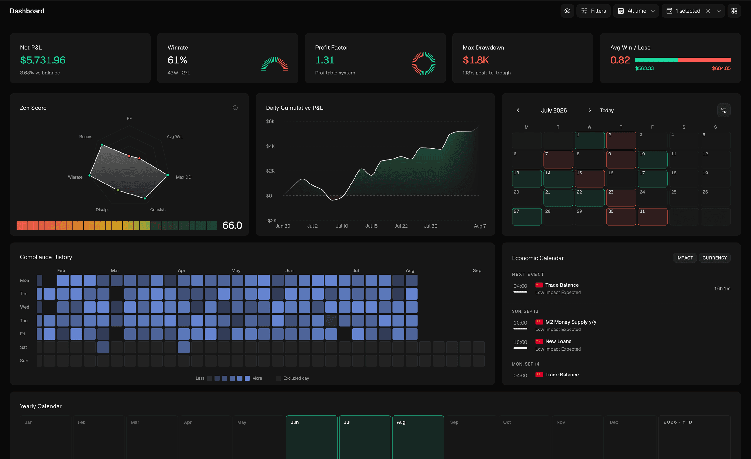Expand the account selector chevron
The height and width of the screenshot is (459, 751).
719,11
